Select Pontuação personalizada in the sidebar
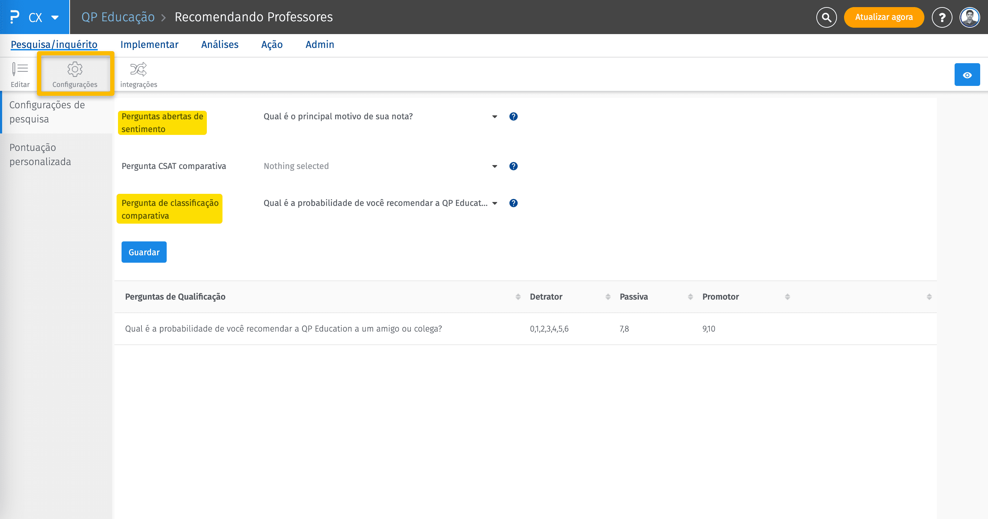Image resolution: width=988 pixels, height=519 pixels. point(40,154)
